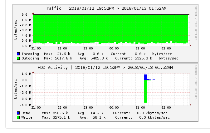Click the Read legend label
Image resolution: width=210 pixels, height=133 pixels.
(x=26, y=113)
